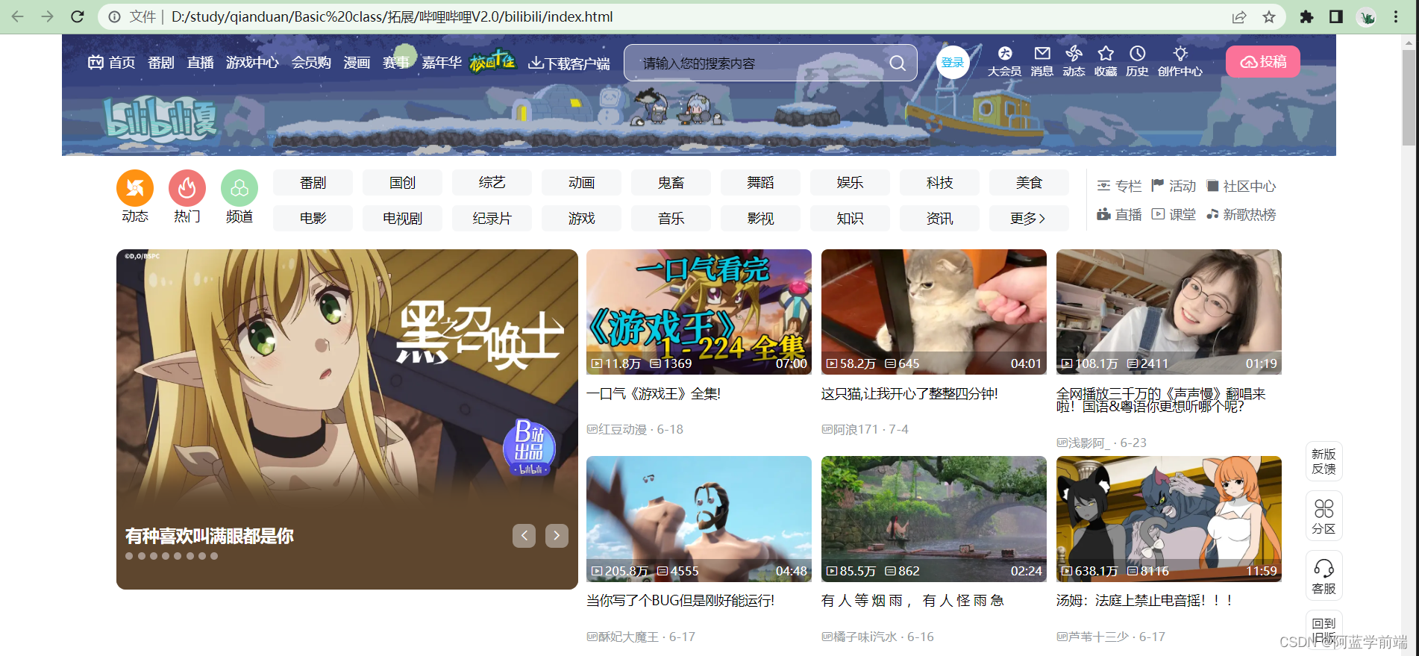Select the 美食 category
The width and height of the screenshot is (1419, 656).
tap(1029, 182)
